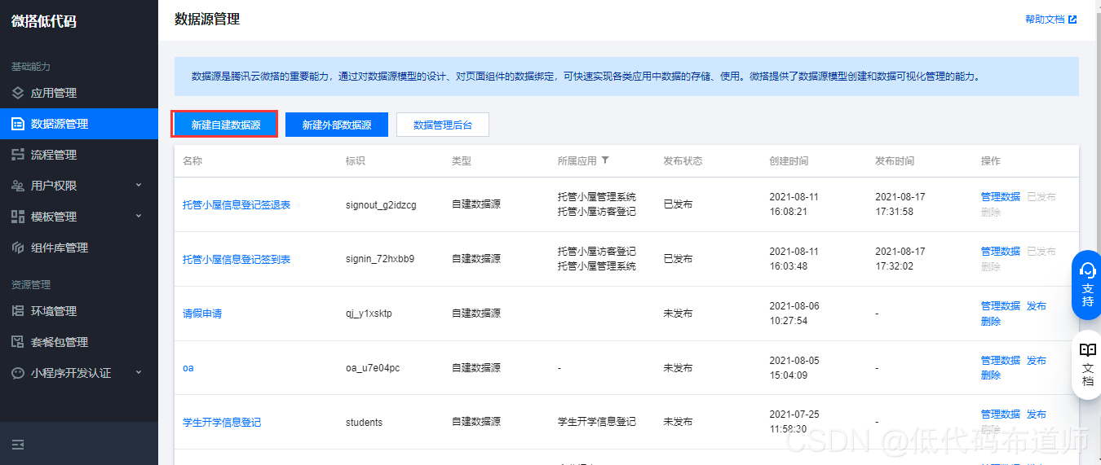Click 管理数据 for 签退表 row
The width and height of the screenshot is (1101, 465).
click(x=1001, y=197)
